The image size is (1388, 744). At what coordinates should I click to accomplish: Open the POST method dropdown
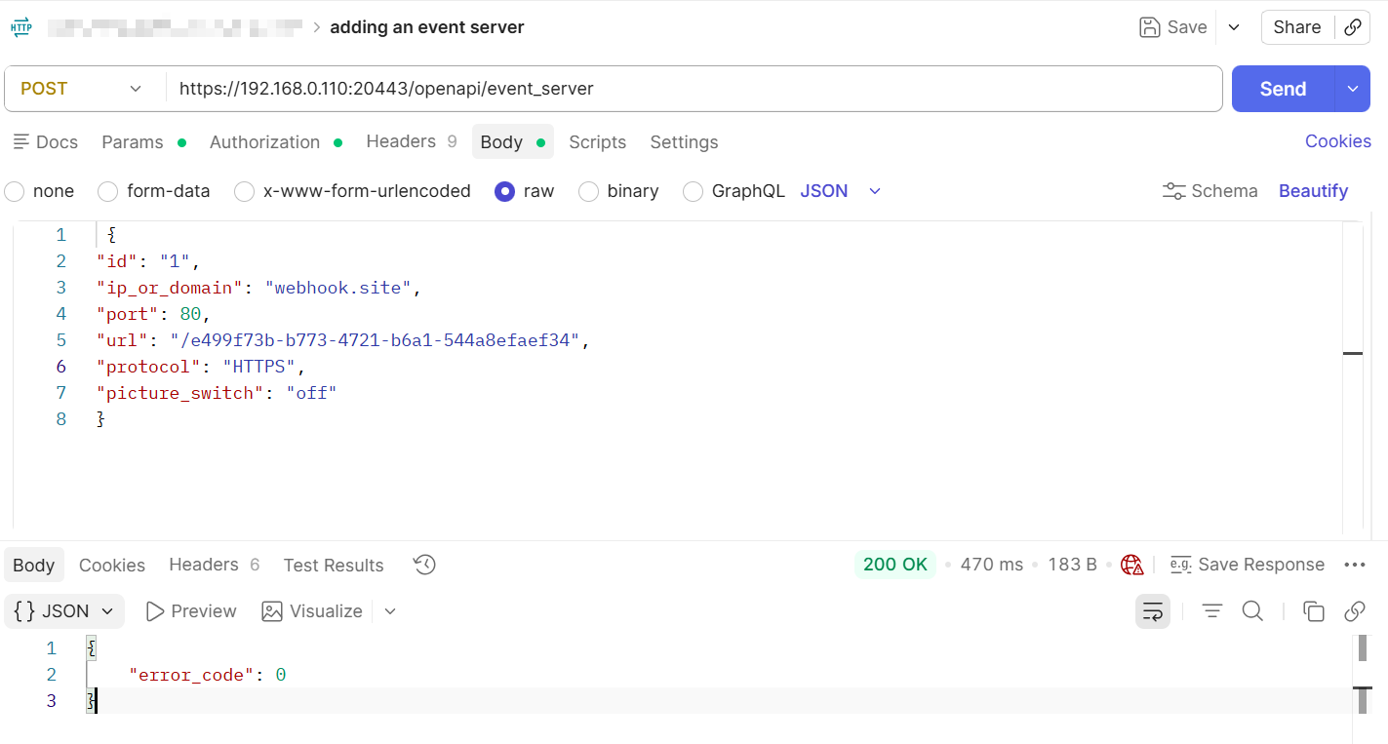click(84, 89)
